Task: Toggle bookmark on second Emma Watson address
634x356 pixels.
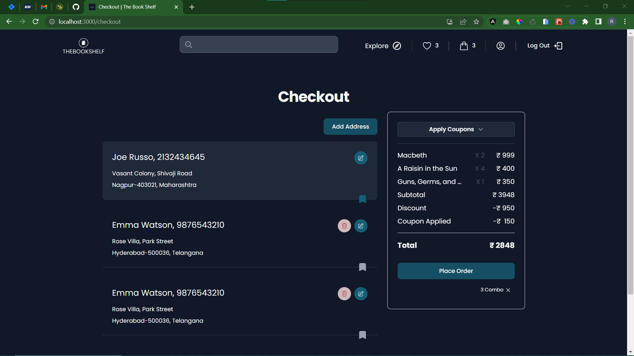Action: (363, 335)
